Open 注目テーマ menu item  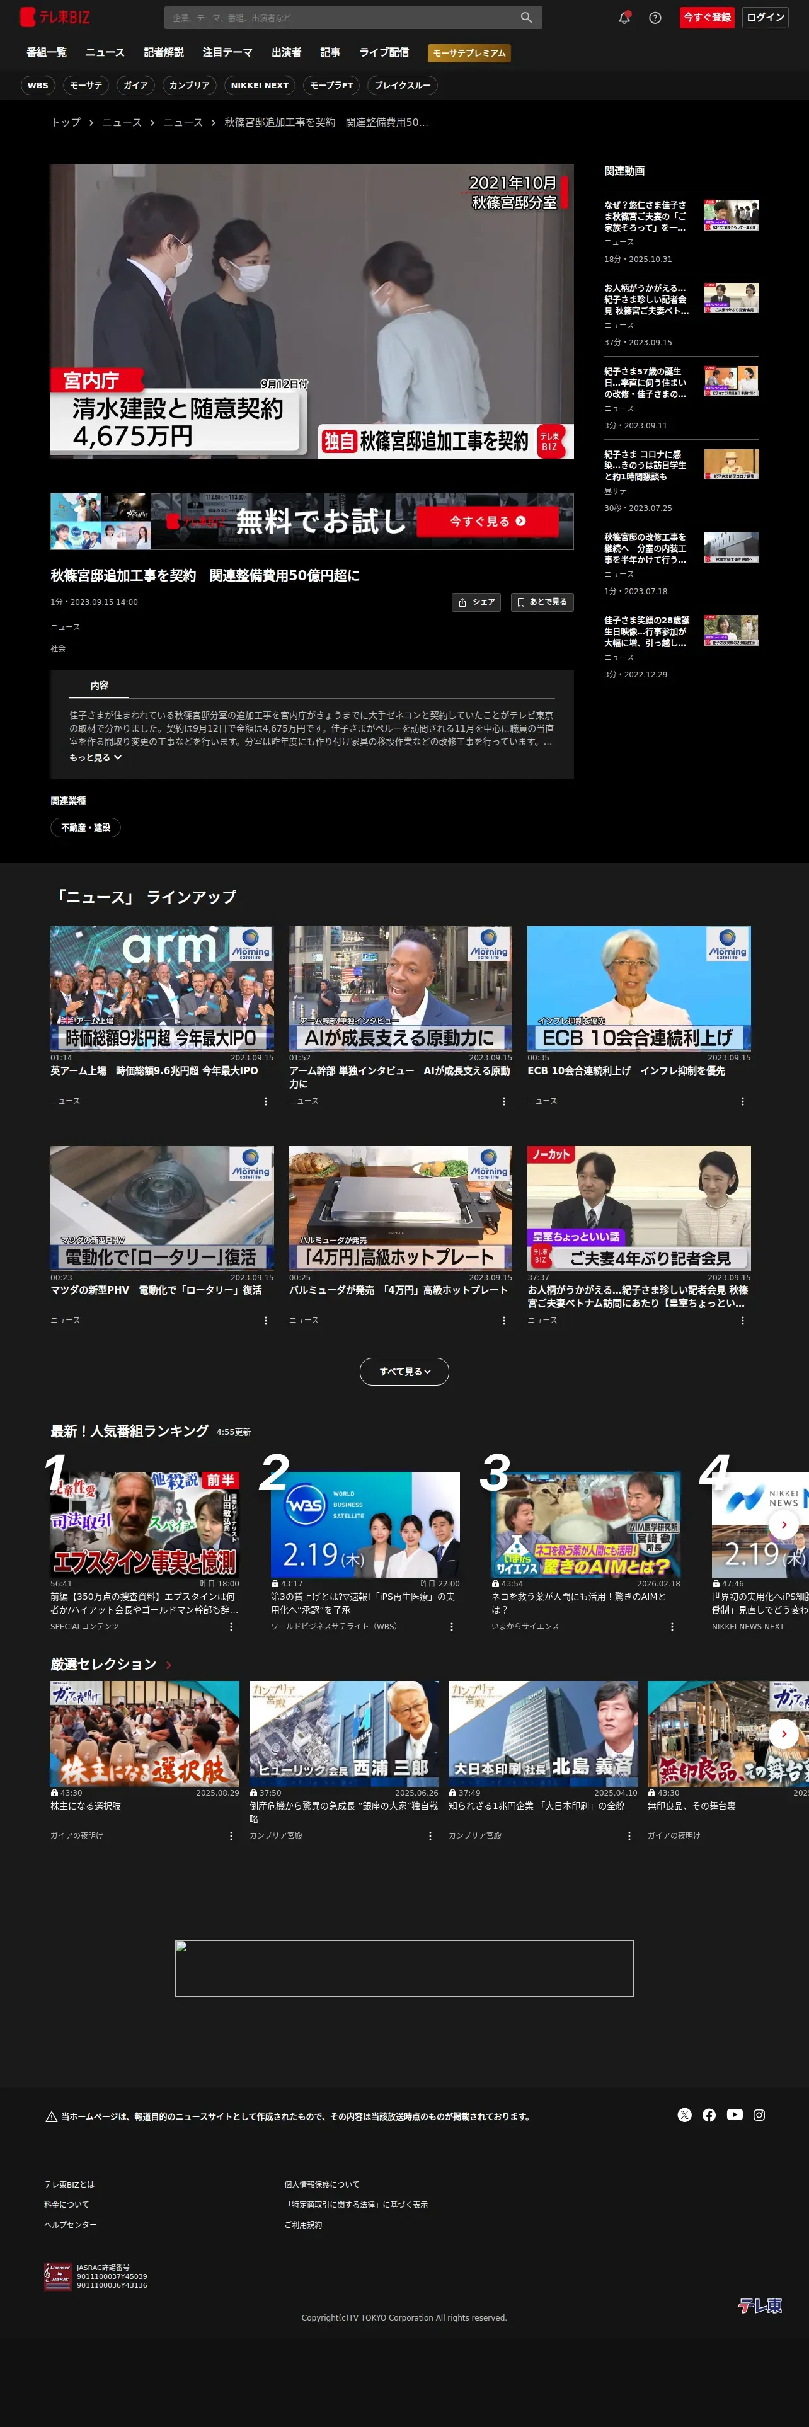pos(228,53)
